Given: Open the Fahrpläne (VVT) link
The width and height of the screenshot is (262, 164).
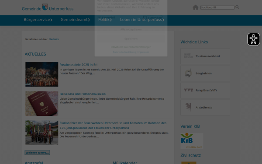Looking at the screenshot, I should click(x=206, y=91).
